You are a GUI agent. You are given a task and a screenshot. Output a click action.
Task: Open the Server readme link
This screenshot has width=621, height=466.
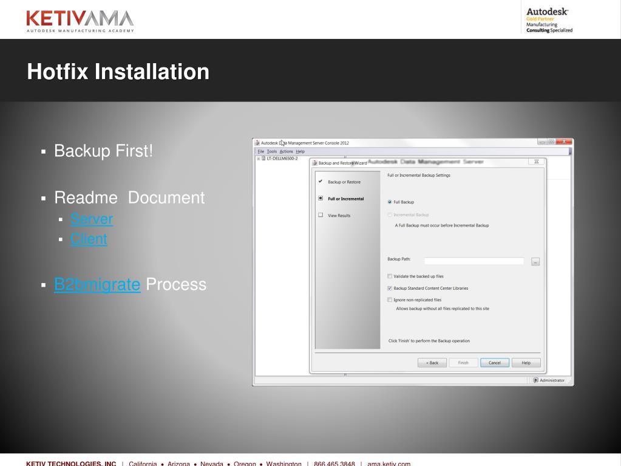(92, 219)
